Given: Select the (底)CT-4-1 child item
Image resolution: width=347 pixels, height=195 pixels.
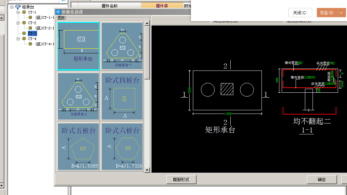Looking at the screenshot, I should (x=44, y=44).
